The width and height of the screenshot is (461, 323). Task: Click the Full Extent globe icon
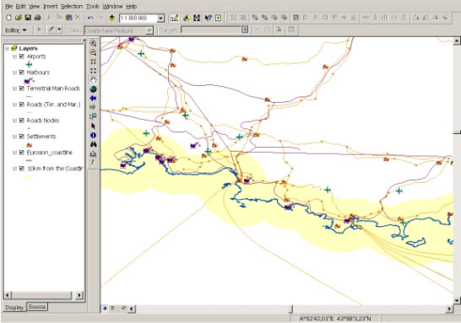93,89
